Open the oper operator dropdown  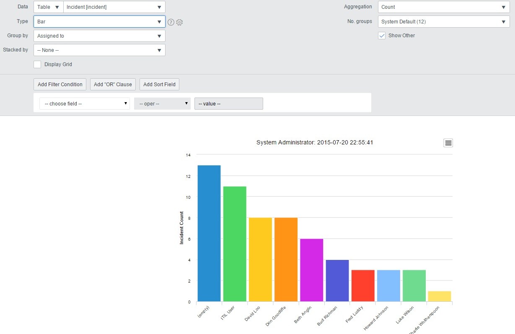coord(162,103)
